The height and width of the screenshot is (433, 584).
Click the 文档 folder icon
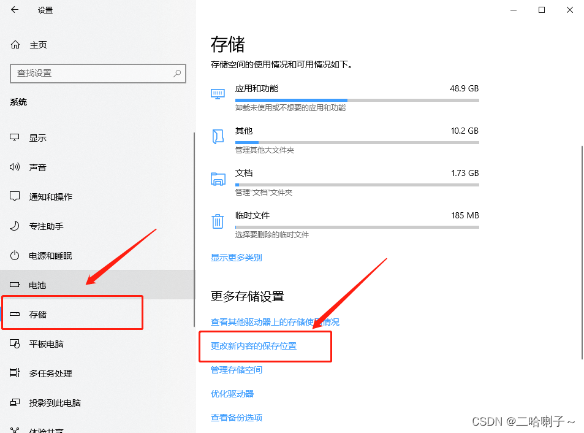point(218,178)
